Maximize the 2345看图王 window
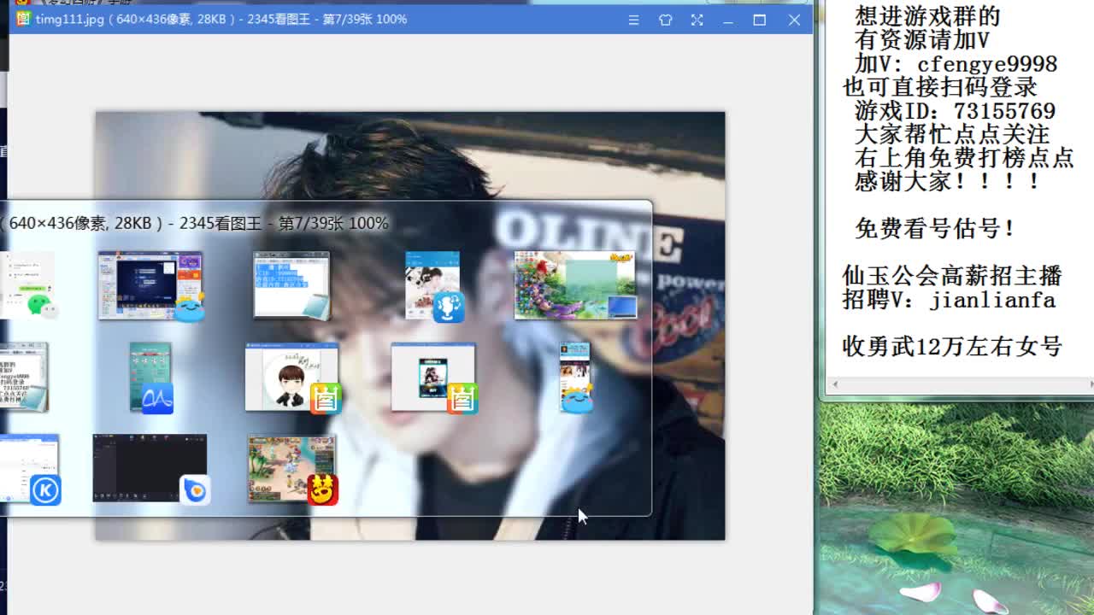1094x615 pixels. tap(760, 20)
